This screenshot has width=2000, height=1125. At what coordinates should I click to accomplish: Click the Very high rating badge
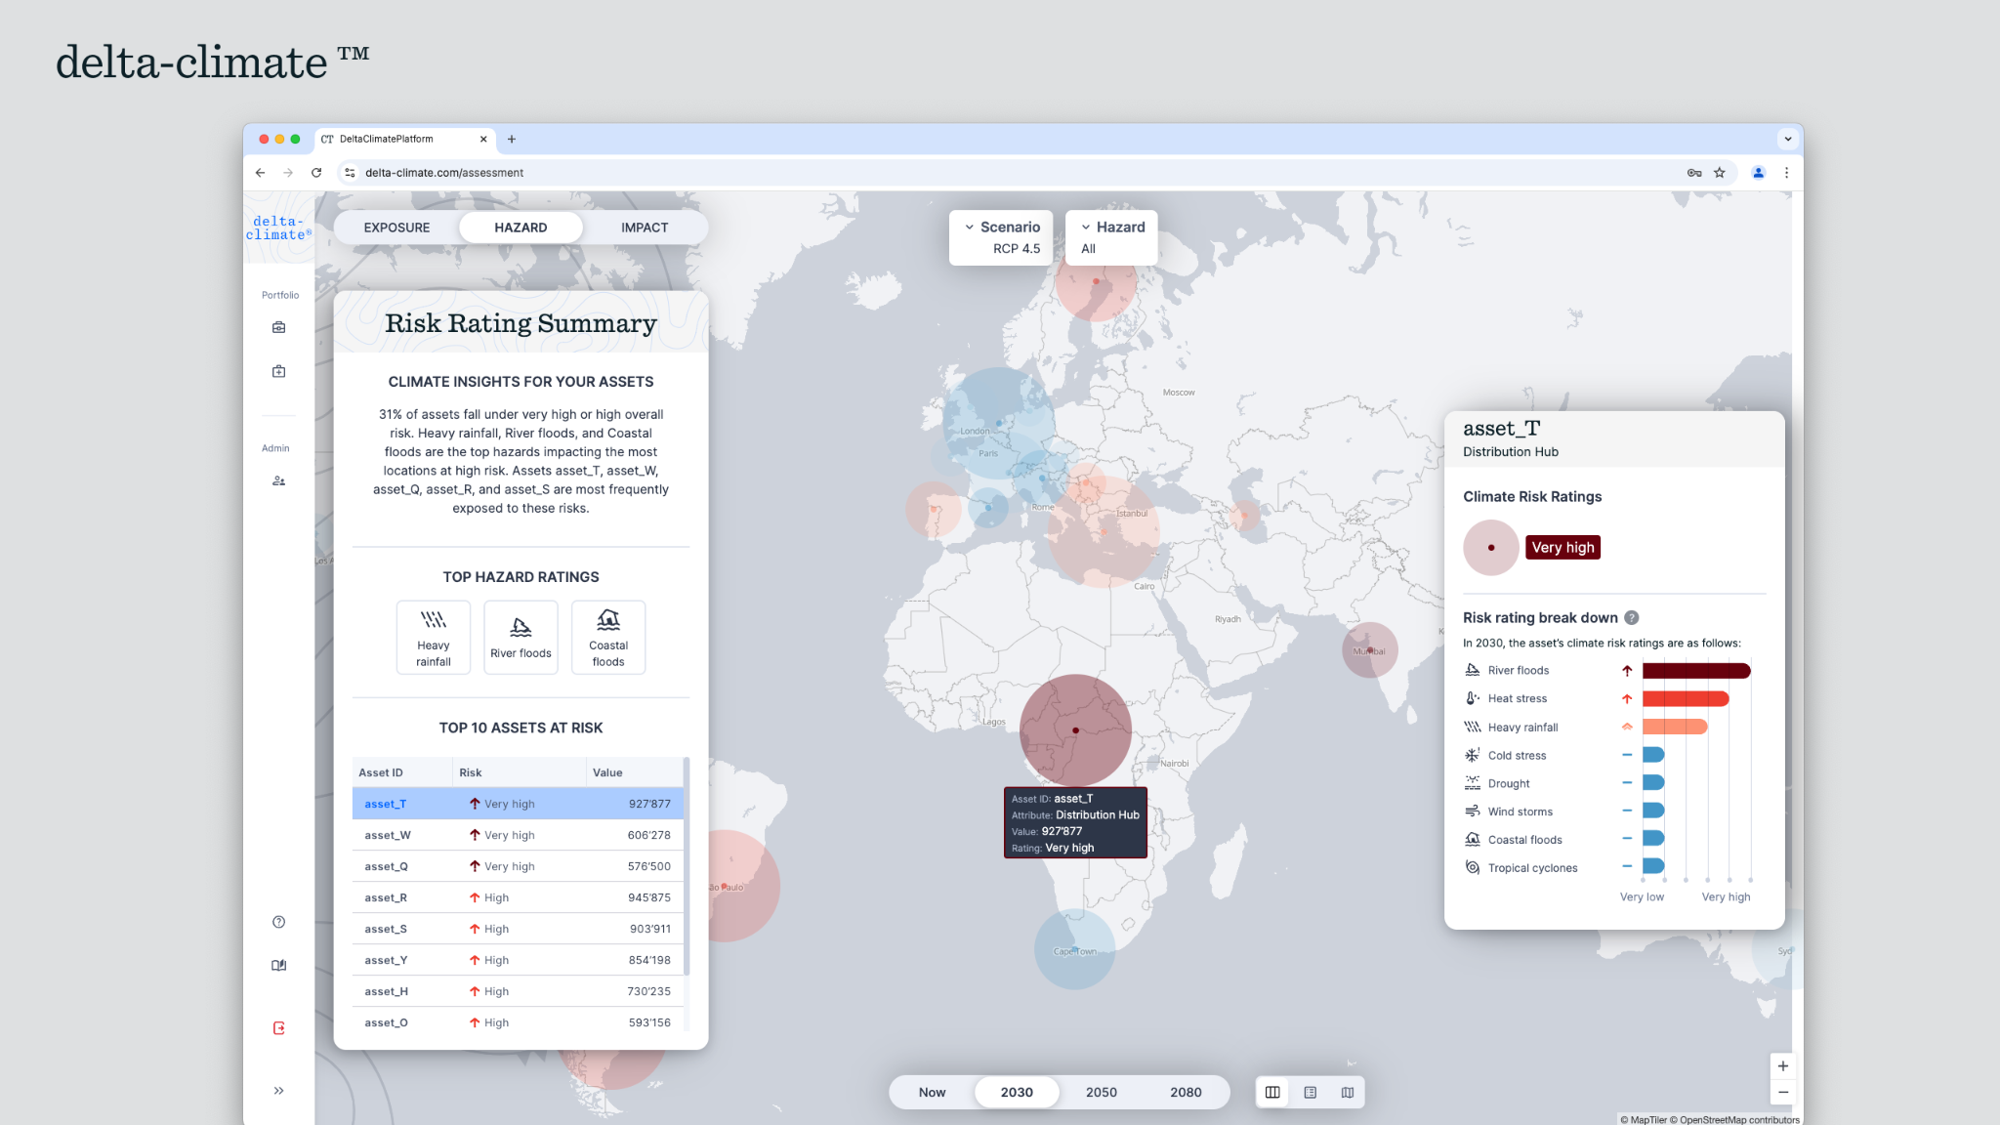[1562, 547]
